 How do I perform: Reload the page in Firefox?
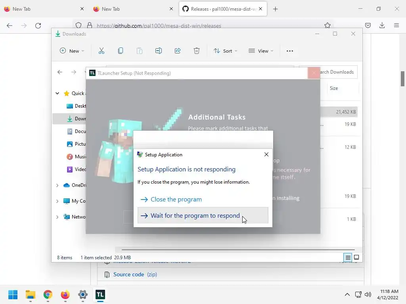tap(38, 25)
